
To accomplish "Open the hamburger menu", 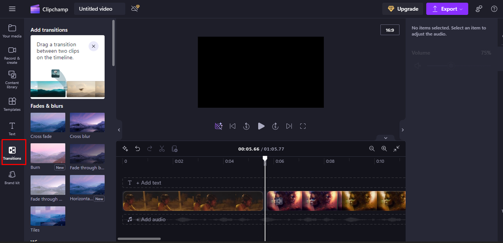I will (12, 9).
